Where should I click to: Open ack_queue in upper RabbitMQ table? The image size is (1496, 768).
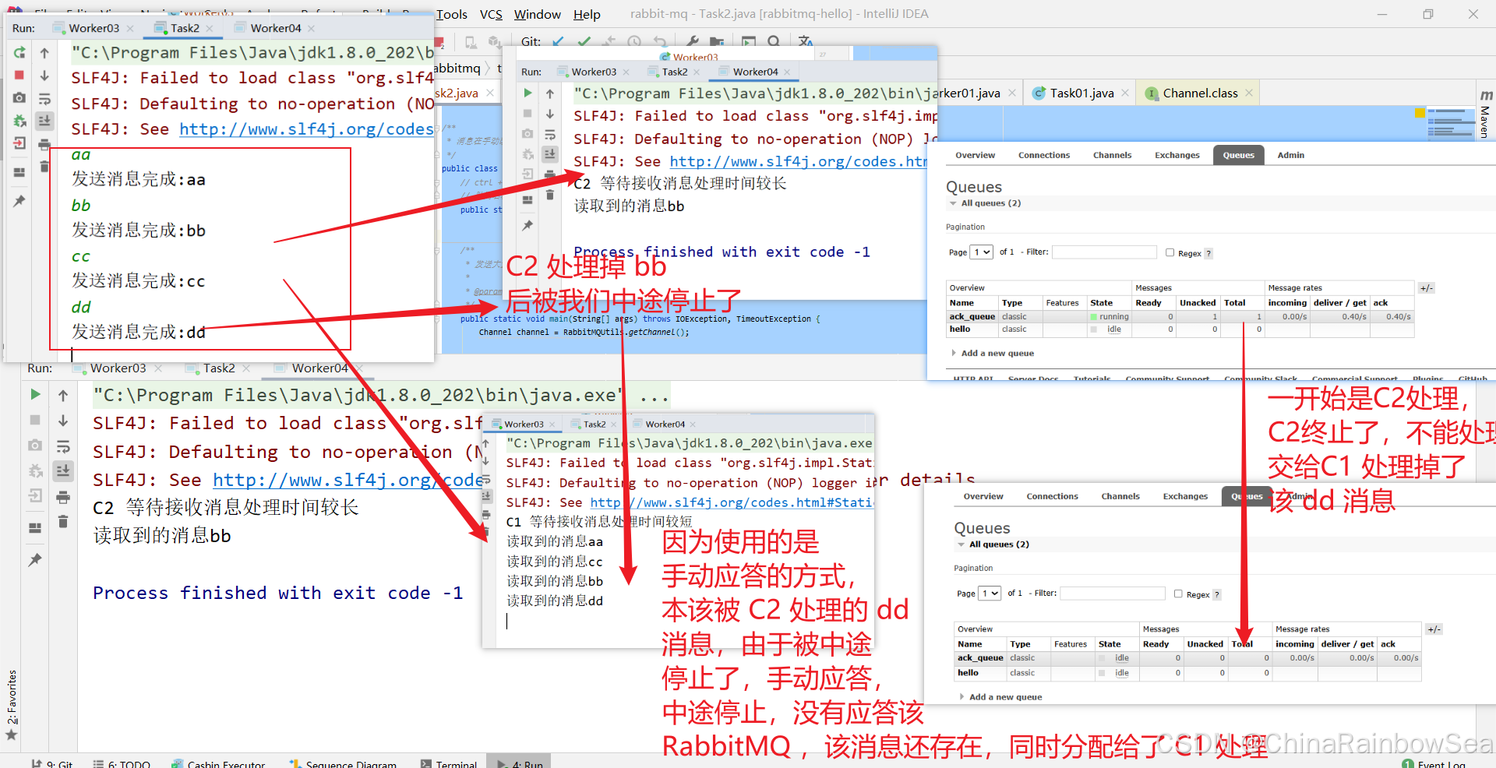tap(972, 317)
